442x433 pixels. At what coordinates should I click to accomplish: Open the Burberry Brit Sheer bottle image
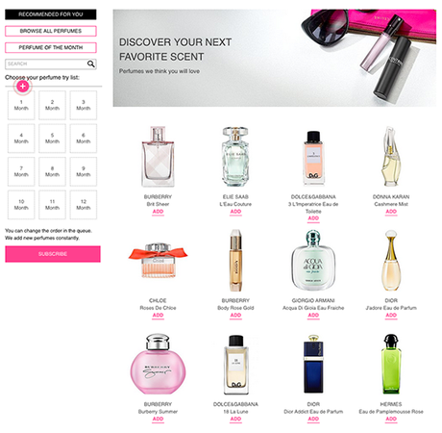click(158, 157)
